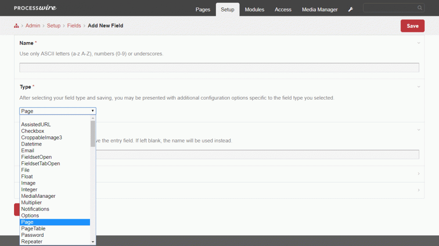This screenshot has height=246, width=439.
Task: Select Datetime from the dropdown list
Action: click(x=32, y=144)
